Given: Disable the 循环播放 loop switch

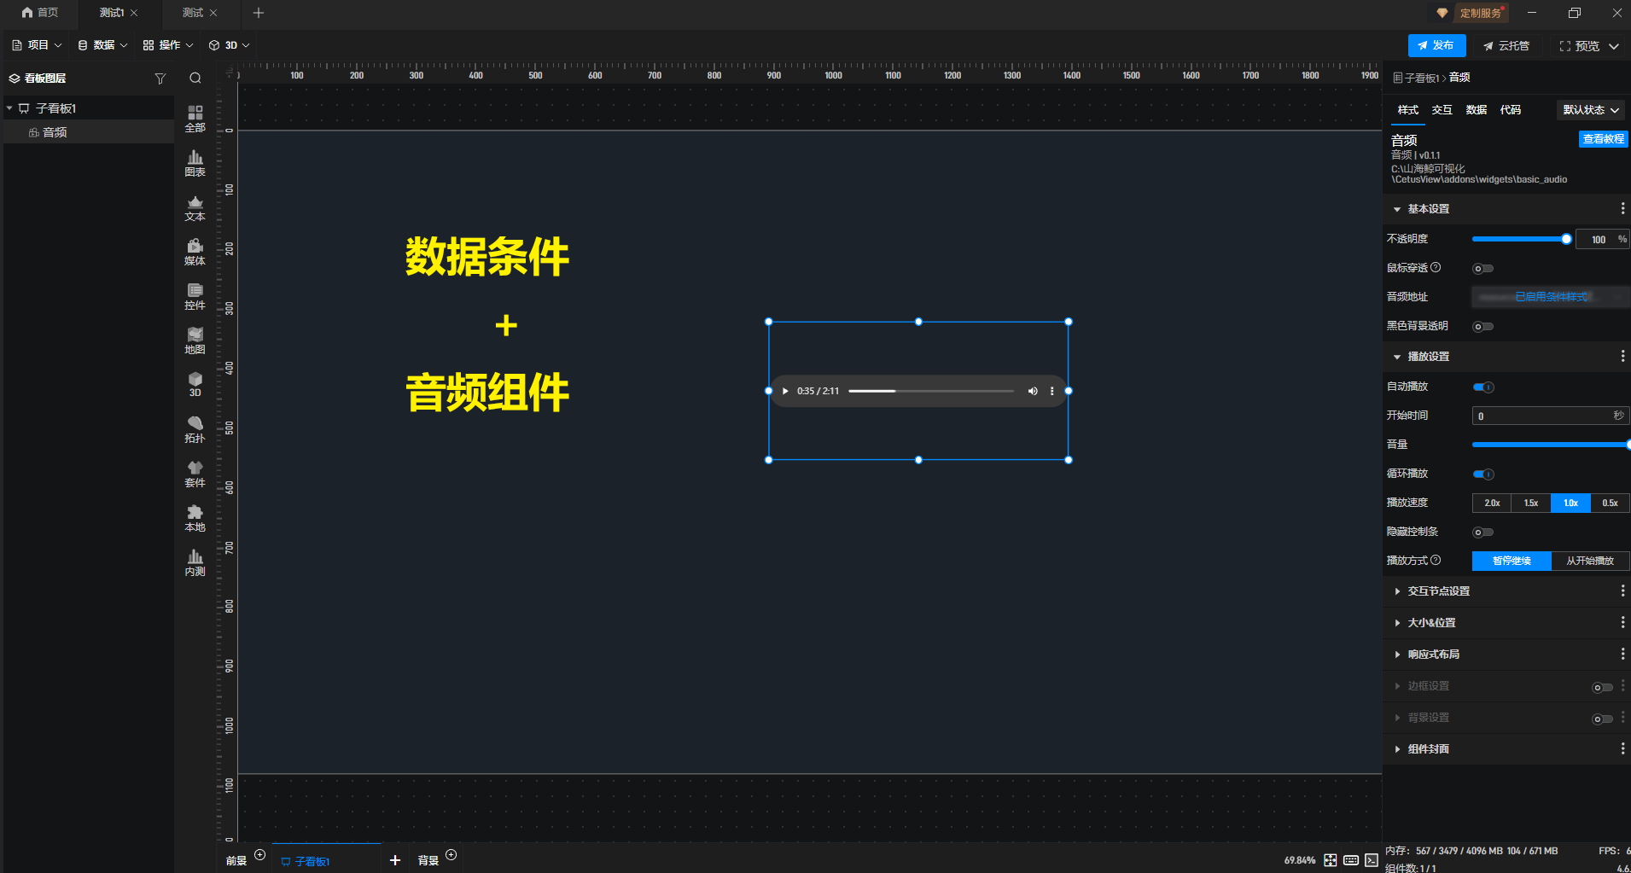Looking at the screenshot, I should [1483, 474].
